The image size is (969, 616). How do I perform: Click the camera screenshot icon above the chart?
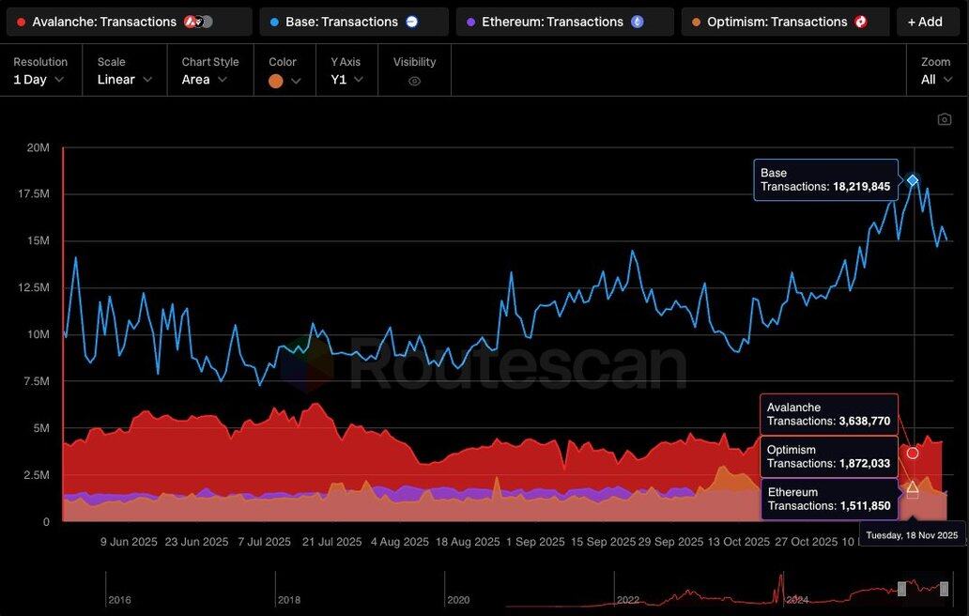click(x=945, y=119)
